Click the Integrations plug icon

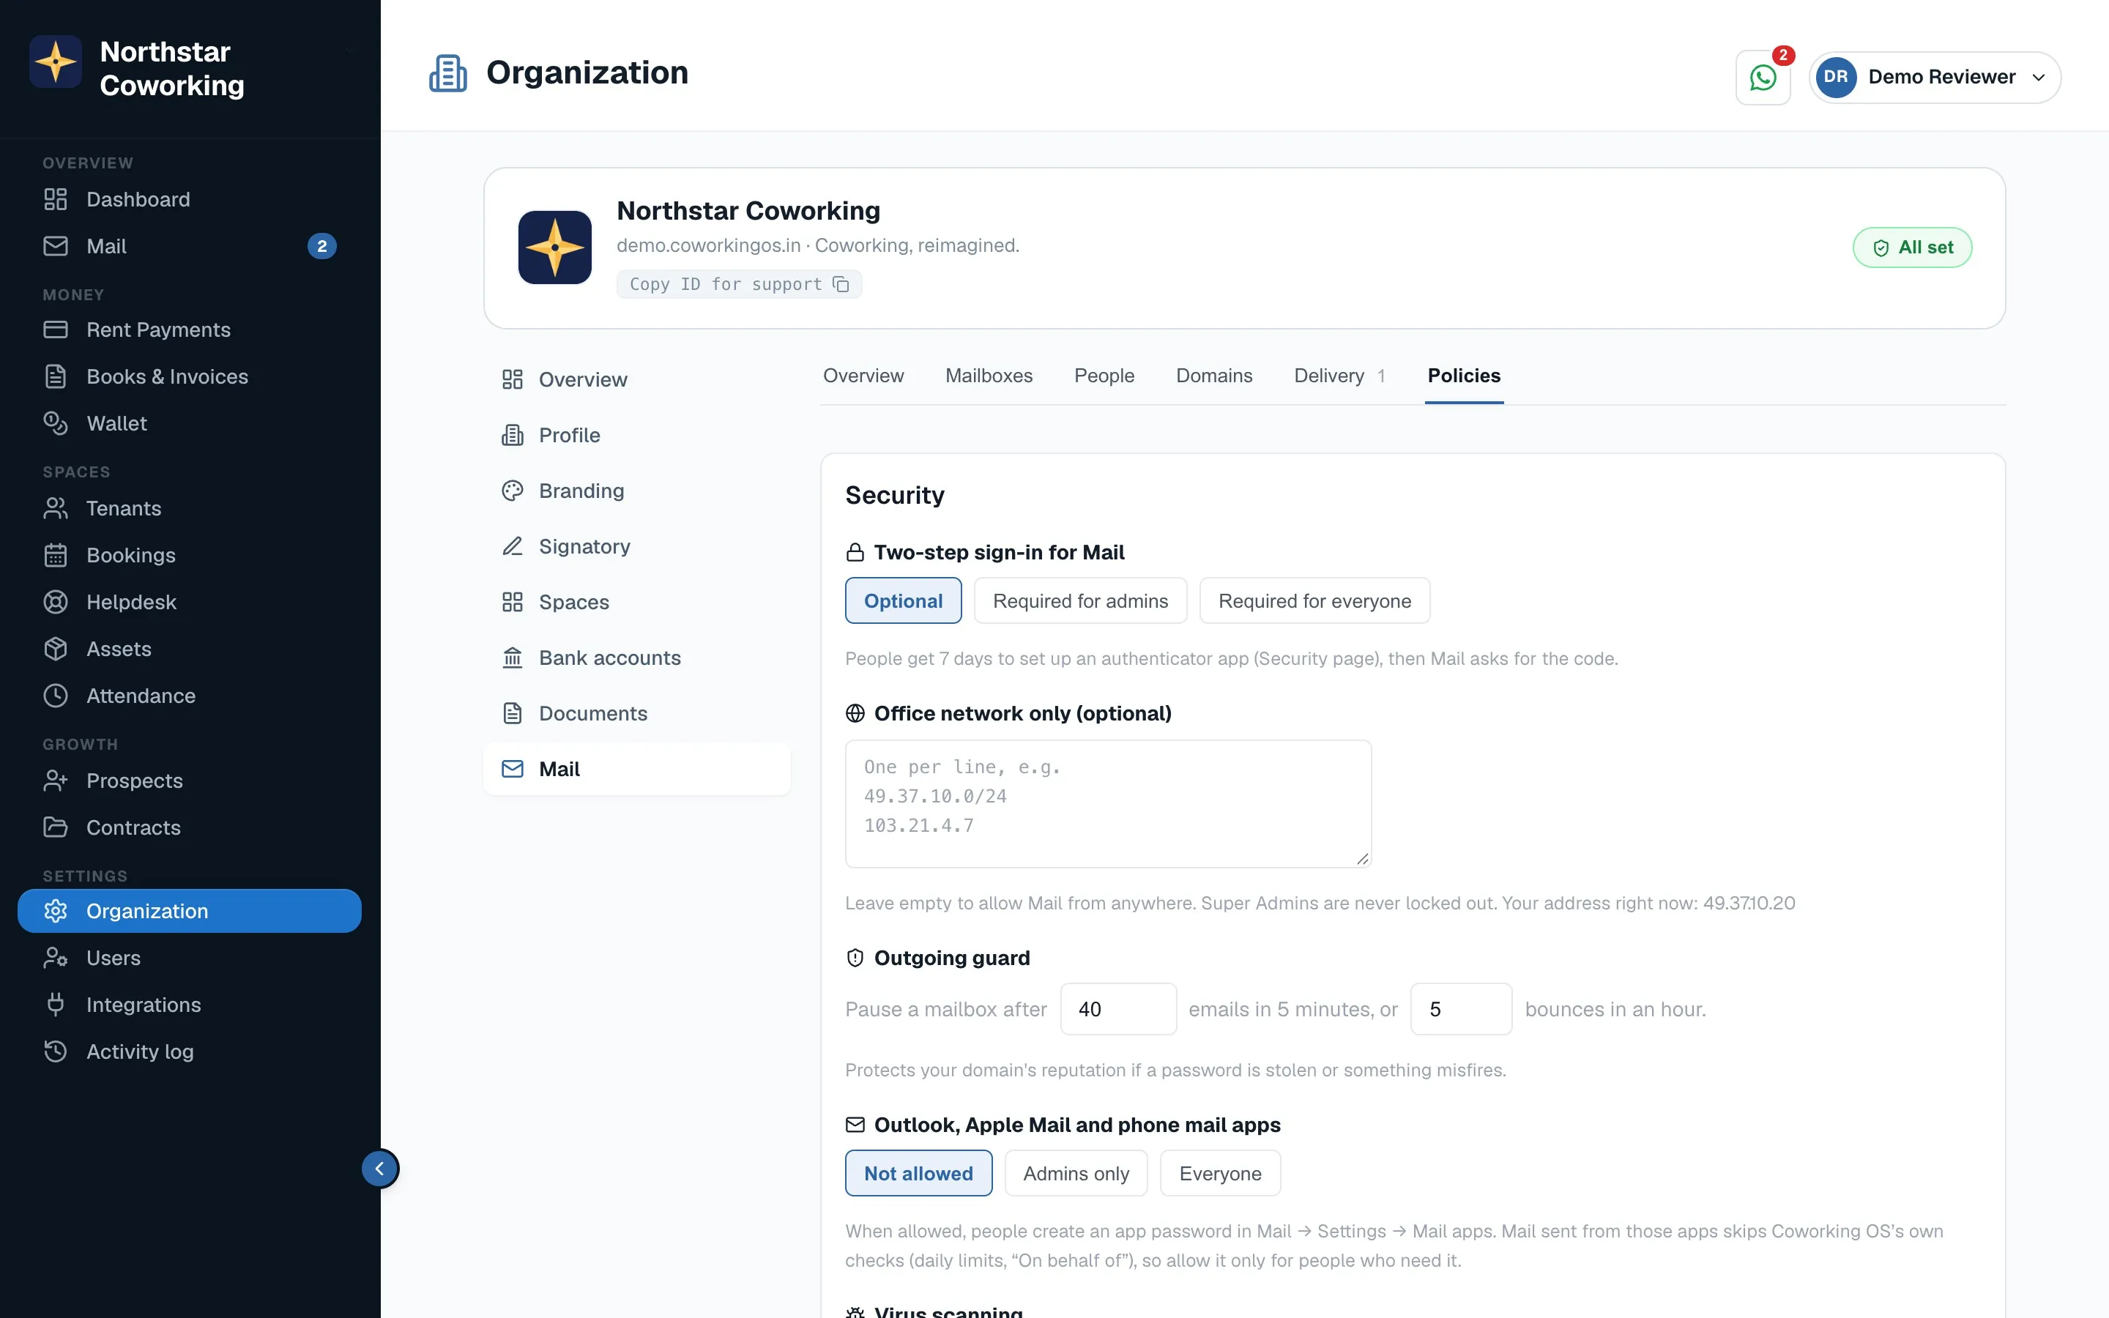tap(56, 1005)
